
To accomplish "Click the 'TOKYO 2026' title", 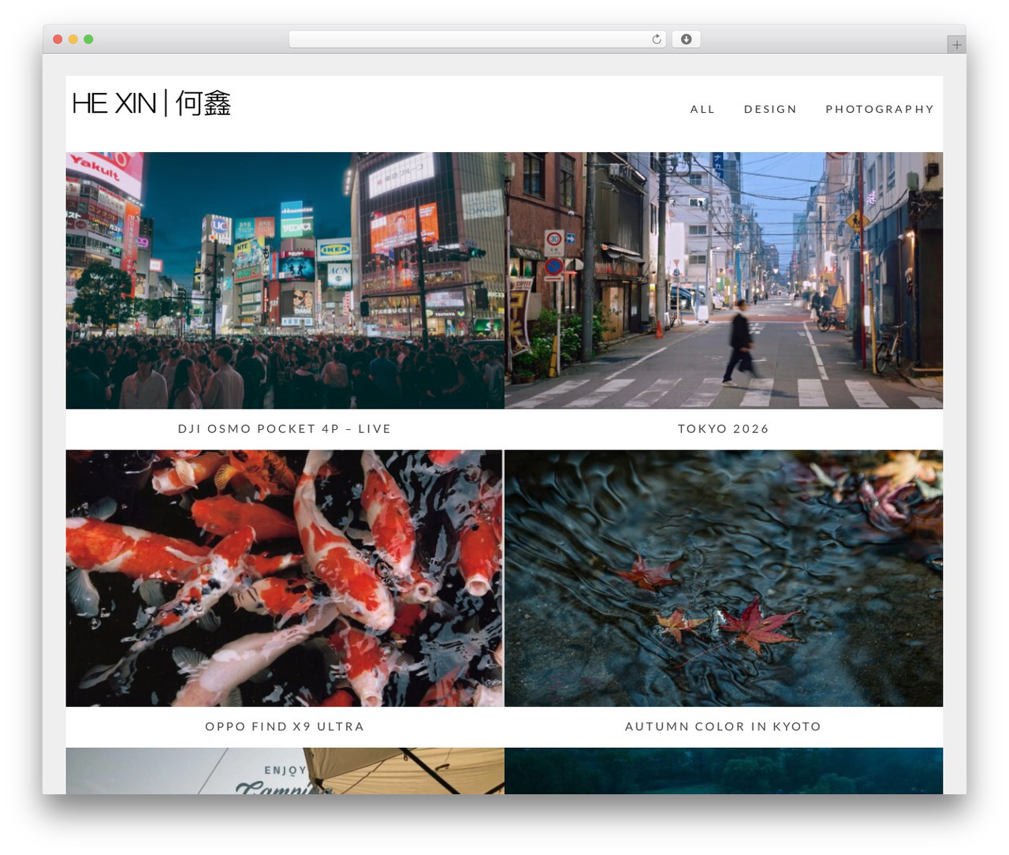I will click(724, 429).
